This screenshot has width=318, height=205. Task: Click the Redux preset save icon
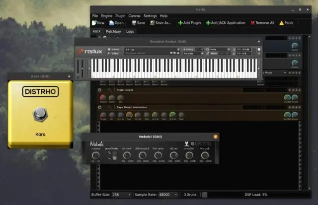tap(178, 53)
